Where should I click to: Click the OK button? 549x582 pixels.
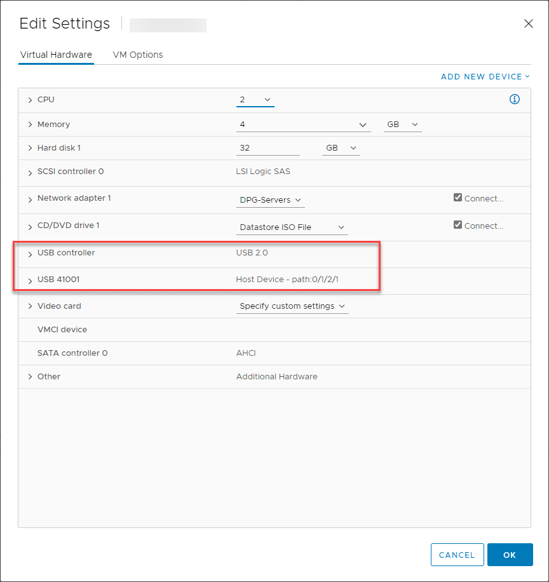point(510,555)
